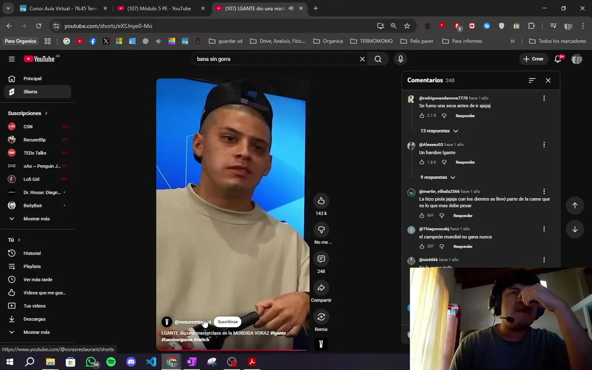Run search with the magnifier button
Viewport: 592px width, 370px height.
378,59
